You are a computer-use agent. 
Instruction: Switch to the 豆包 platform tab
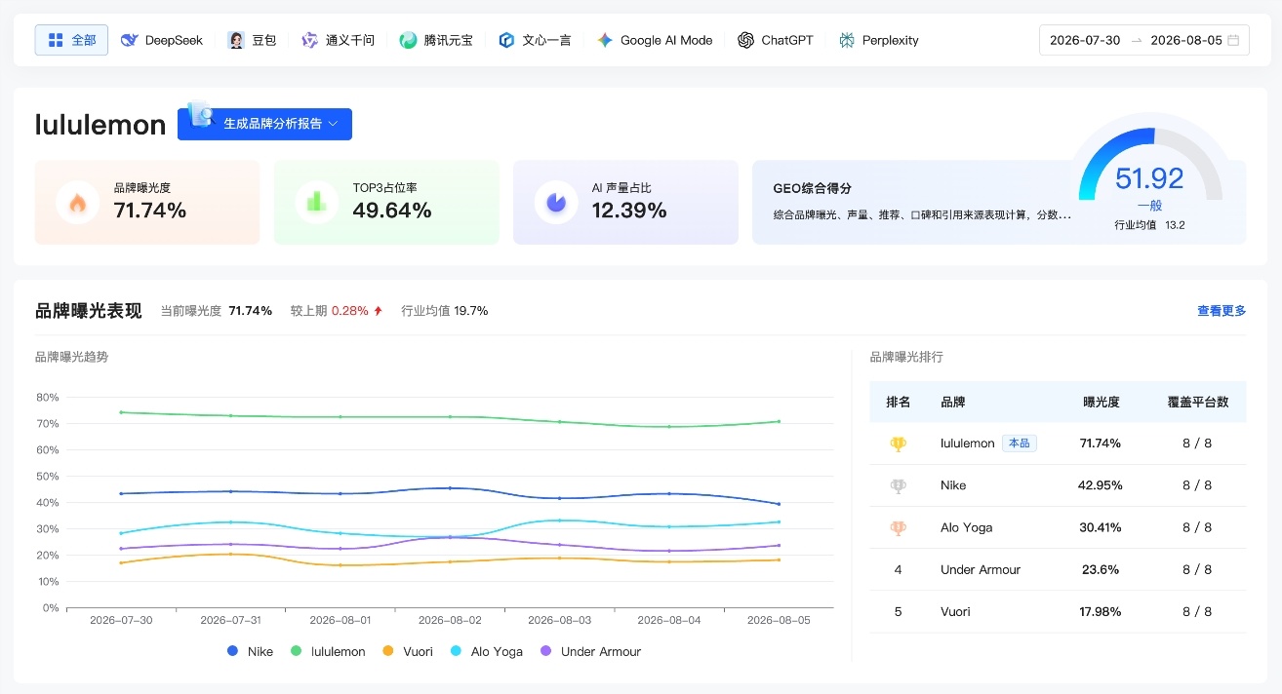253,40
